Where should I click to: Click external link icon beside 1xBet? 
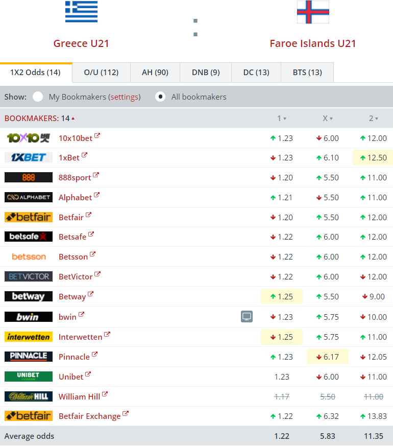[x=84, y=155]
